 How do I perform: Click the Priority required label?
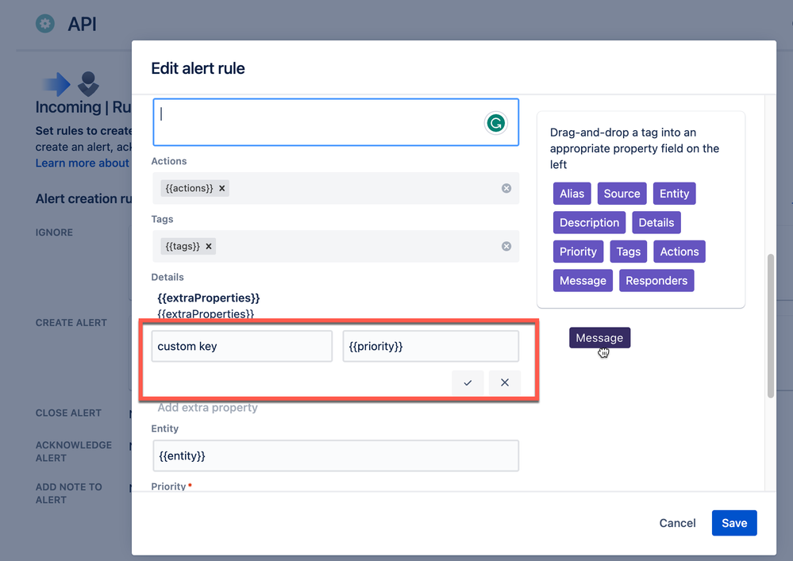(171, 486)
